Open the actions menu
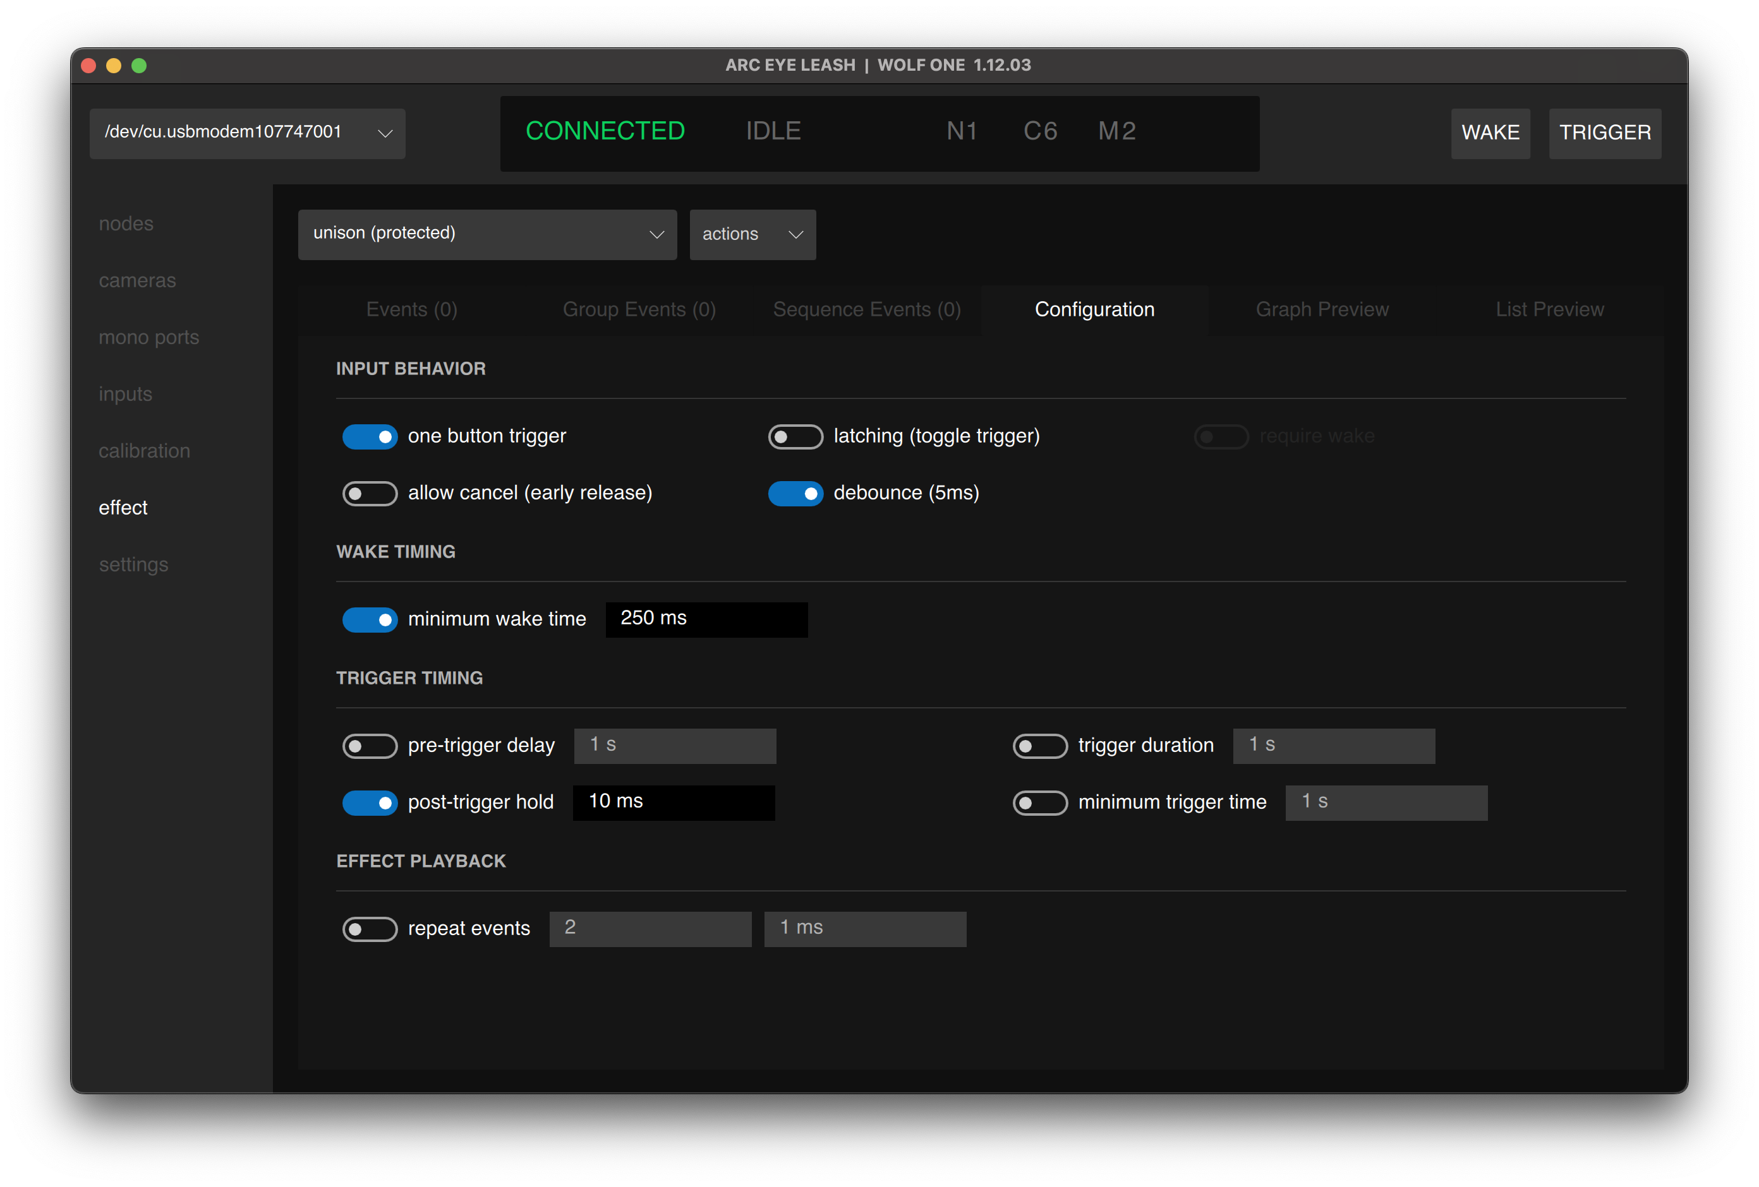Viewport: 1759px width, 1187px height. (752, 234)
